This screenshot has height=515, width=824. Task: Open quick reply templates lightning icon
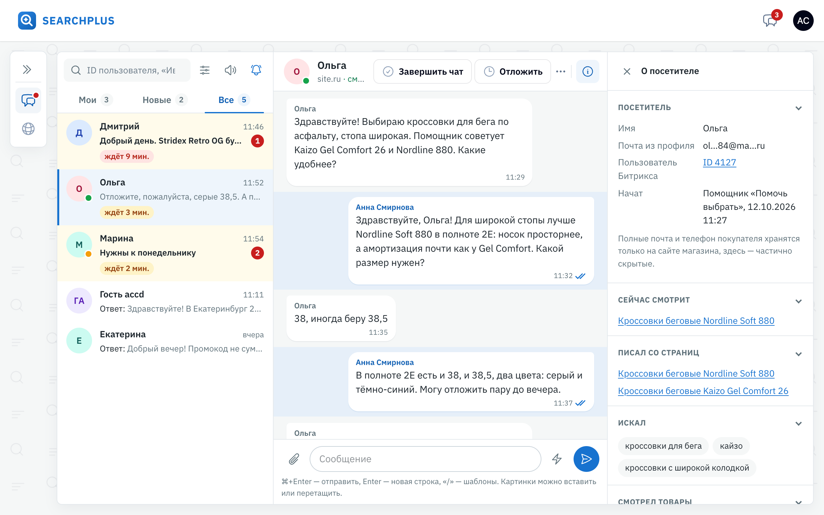[557, 459]
